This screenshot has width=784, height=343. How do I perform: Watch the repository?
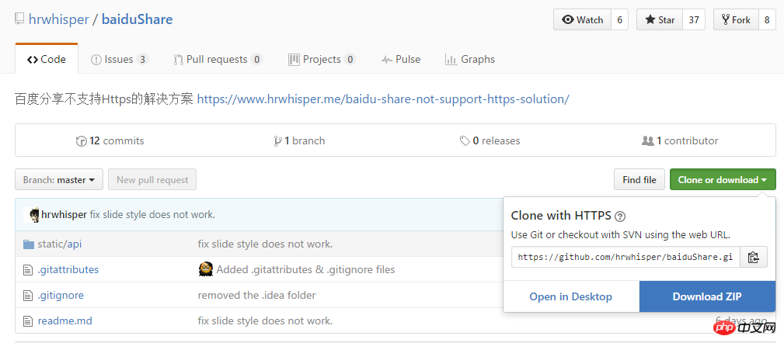click(582, 19)
